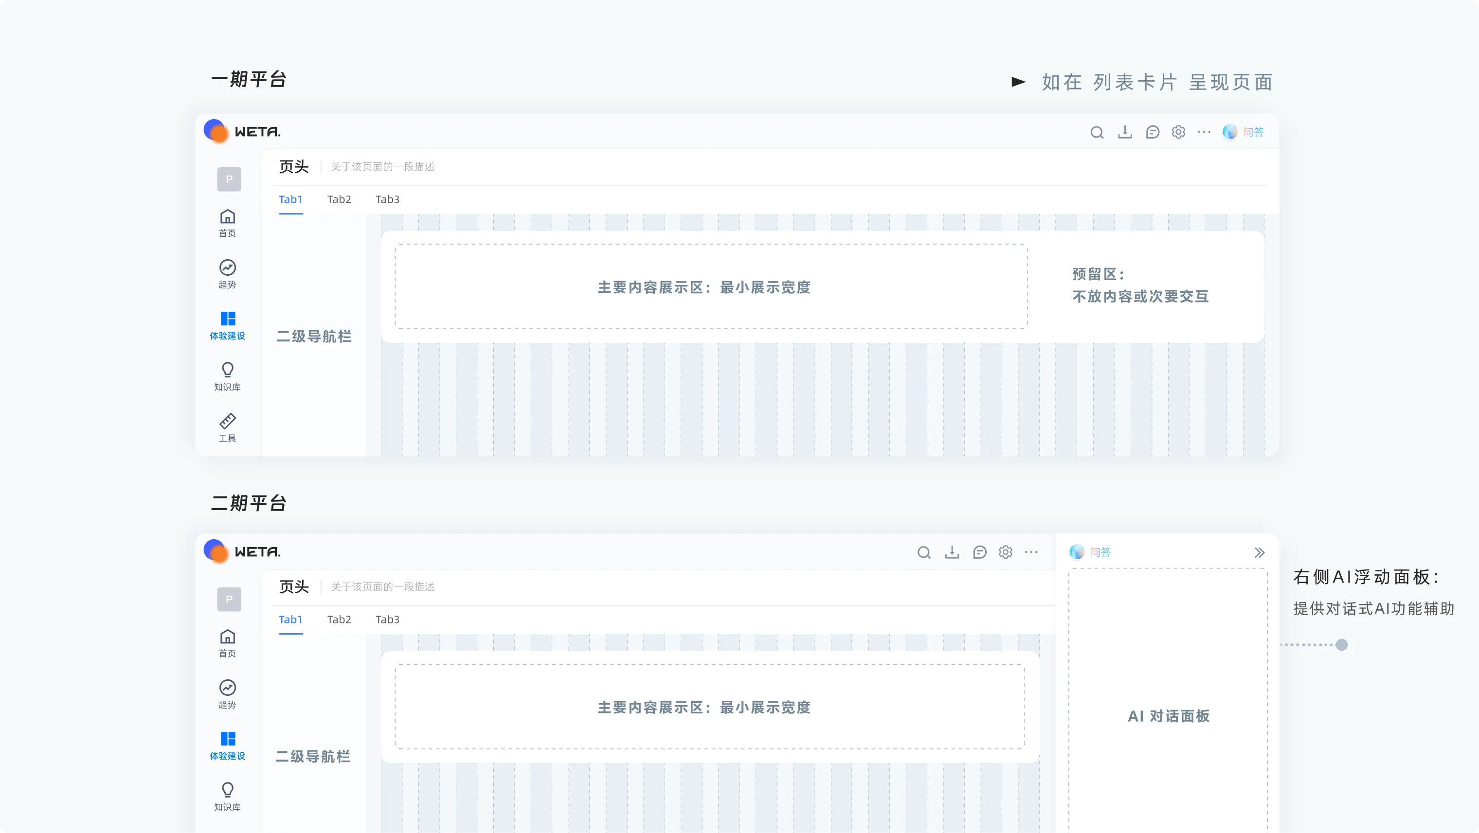The height and width of the screenshot is (833, 1479).
Task: Switch to Tab2 in first platform
Action: [x=339, y=200]
